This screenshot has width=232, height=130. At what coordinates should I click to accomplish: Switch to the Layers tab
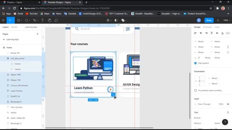(5, 27)
